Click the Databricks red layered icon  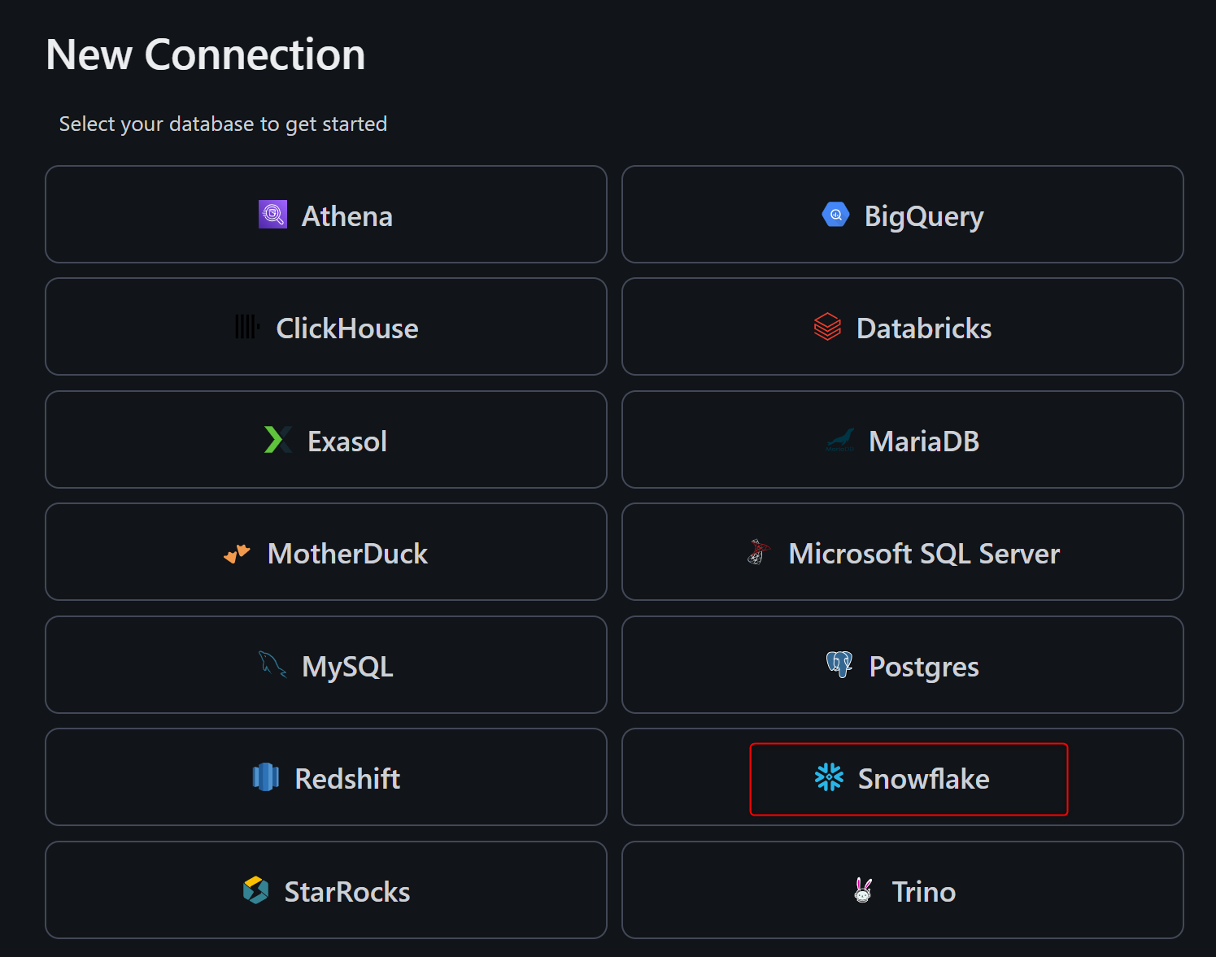tap(827, 327)
